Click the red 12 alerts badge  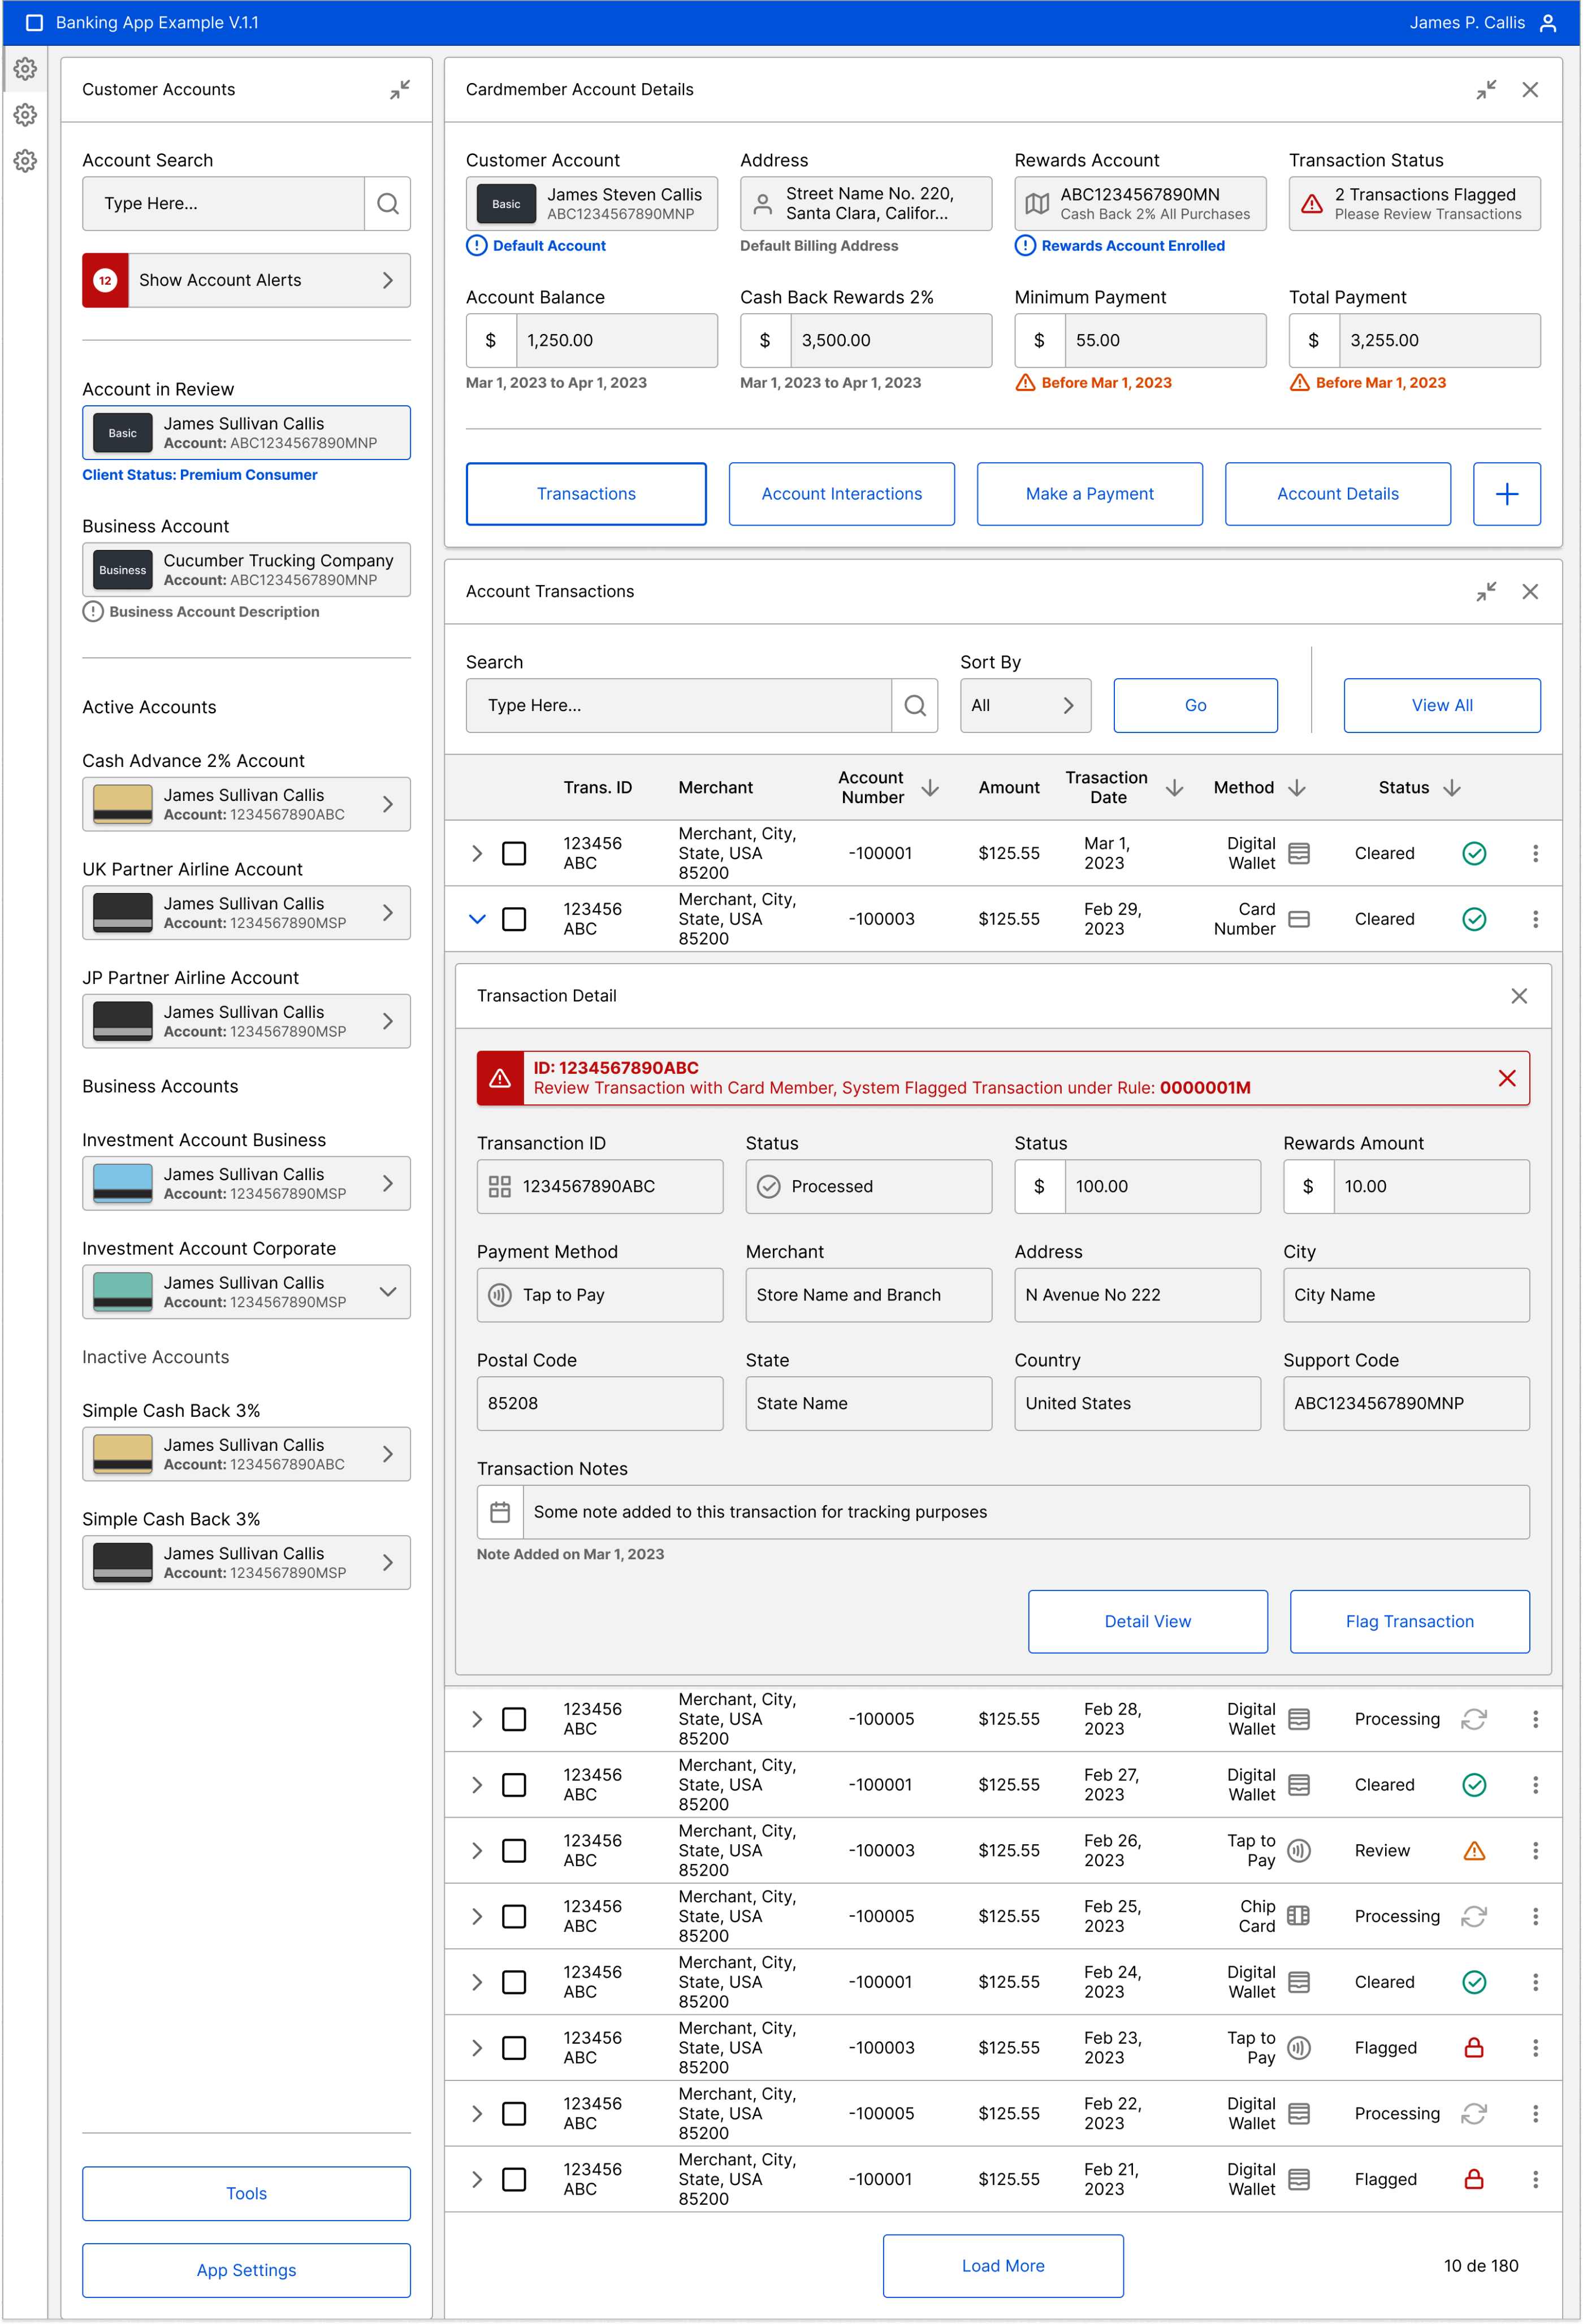click(x=105, y=281)
